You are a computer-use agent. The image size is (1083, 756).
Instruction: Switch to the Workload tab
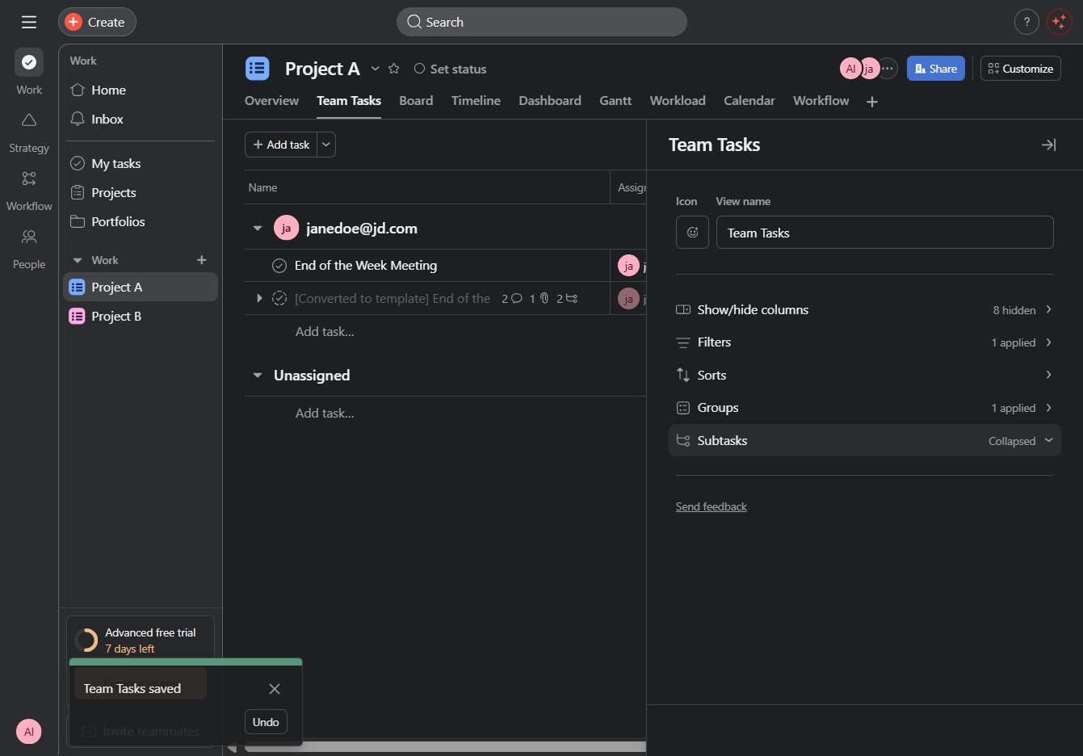point(678,101)
